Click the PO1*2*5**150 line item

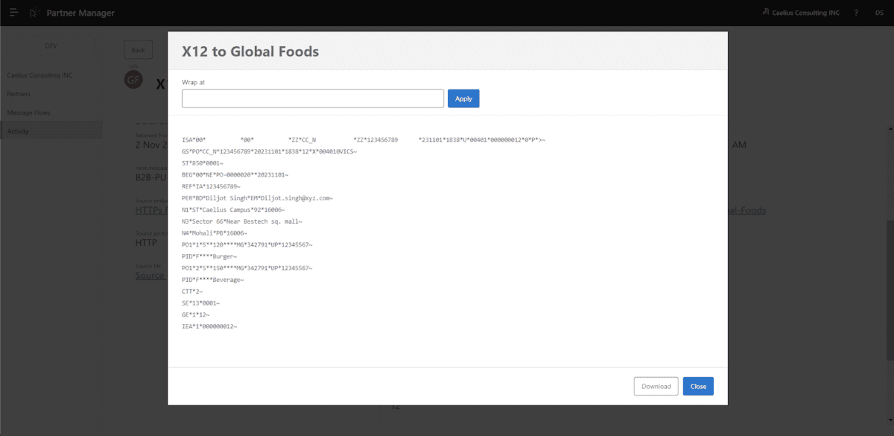pyautogui.click(x=247, y=268)
